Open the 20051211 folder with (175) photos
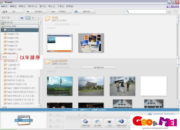This screenshot has width=180, height=130. click(x=15, y=84)
